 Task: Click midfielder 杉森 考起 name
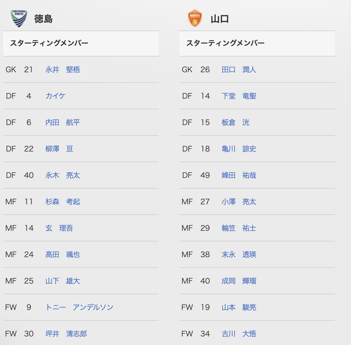tap(63, 202)
